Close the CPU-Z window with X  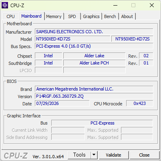click(152, 6)
